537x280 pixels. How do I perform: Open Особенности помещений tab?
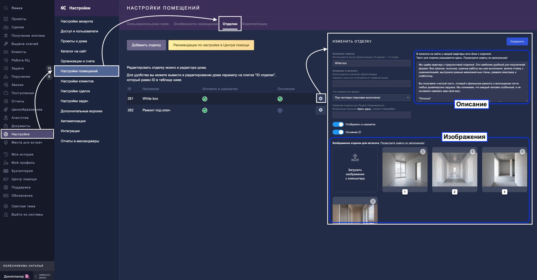pyautogui.click(x=195, y=24)
